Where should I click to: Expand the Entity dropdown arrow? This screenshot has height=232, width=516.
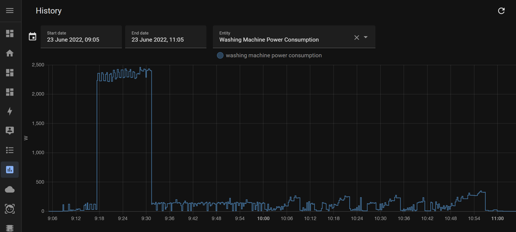(x=366, y=37)
